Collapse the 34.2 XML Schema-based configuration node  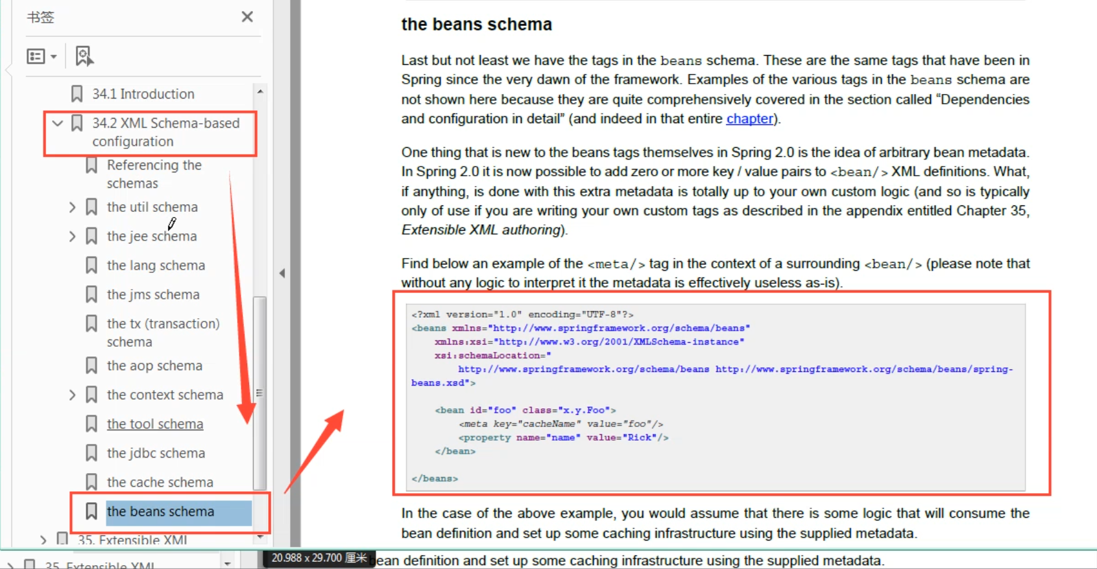click(x=58, y=122)
